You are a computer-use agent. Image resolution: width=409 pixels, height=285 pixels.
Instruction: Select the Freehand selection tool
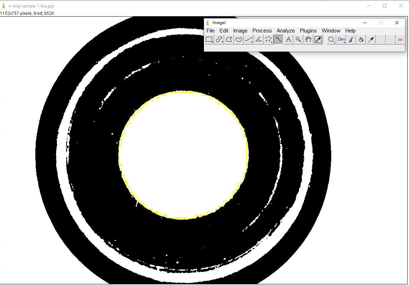click(239, 40)
